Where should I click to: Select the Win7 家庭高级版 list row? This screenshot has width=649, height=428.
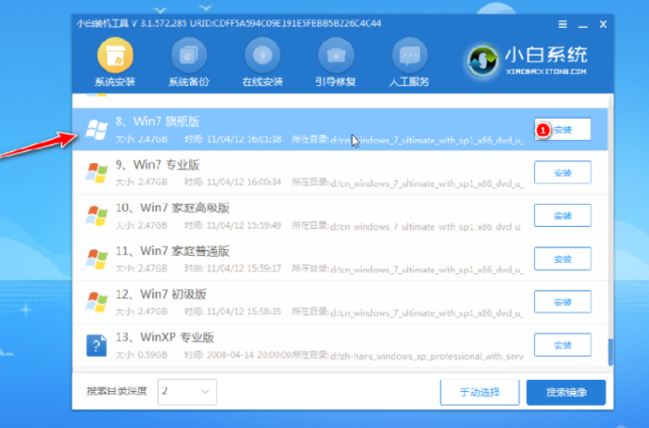point(306,216)
